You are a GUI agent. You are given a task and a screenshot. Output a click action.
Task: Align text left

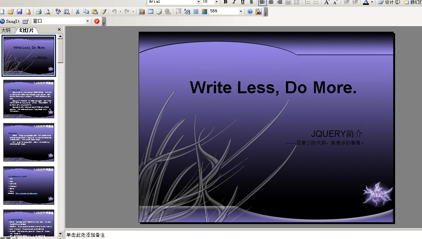[262, 2]
